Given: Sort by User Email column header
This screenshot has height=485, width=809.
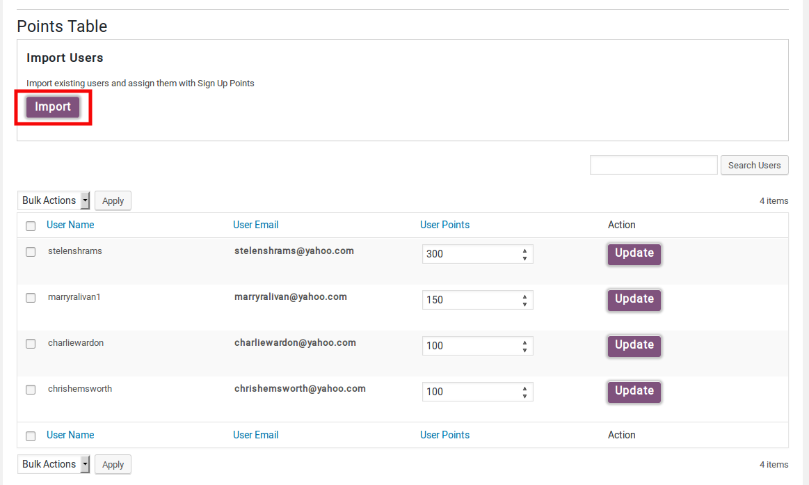Looking at the screenshot, I should point(255,225).
